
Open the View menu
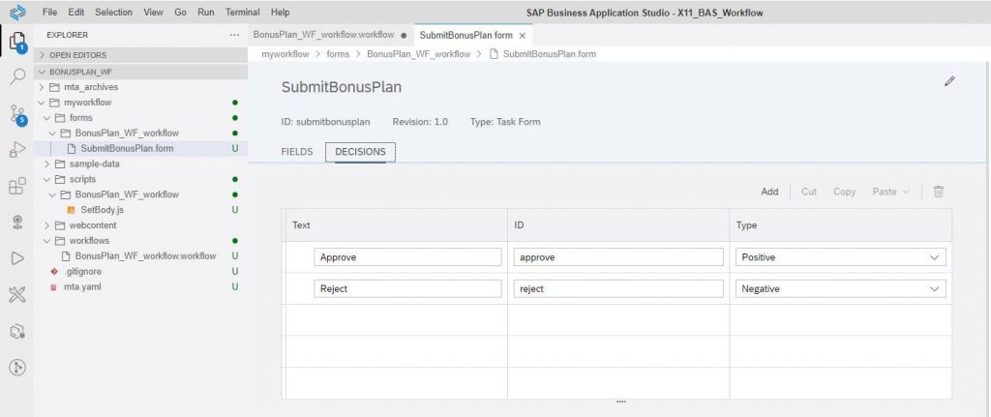coord(153,12)
